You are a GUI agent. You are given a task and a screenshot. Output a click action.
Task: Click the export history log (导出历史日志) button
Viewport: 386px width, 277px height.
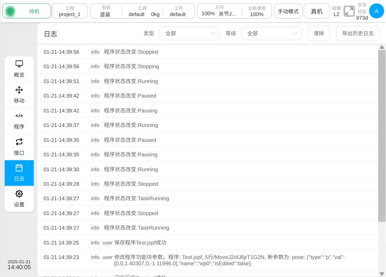coord(357,34)
